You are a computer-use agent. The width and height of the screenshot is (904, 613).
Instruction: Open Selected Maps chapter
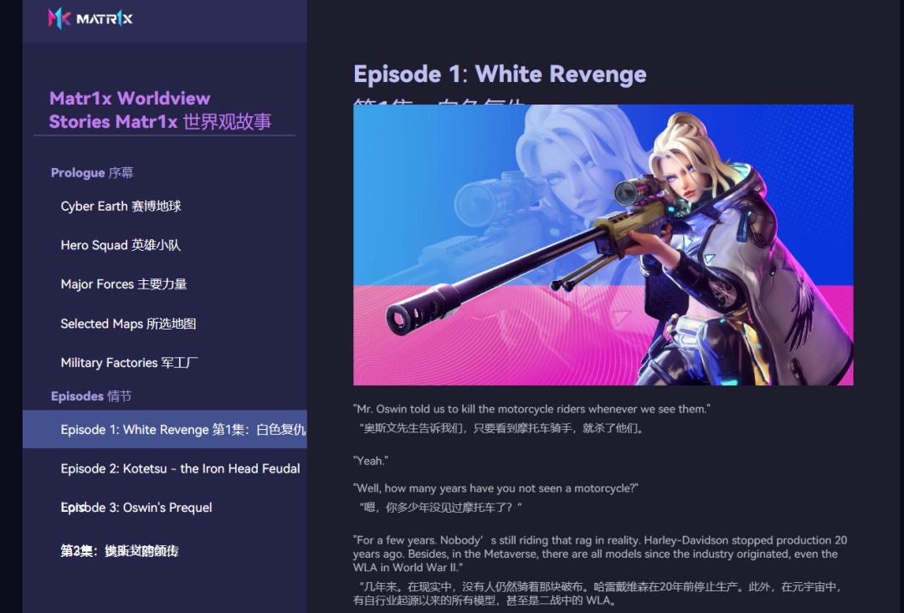tap(129, 324)
